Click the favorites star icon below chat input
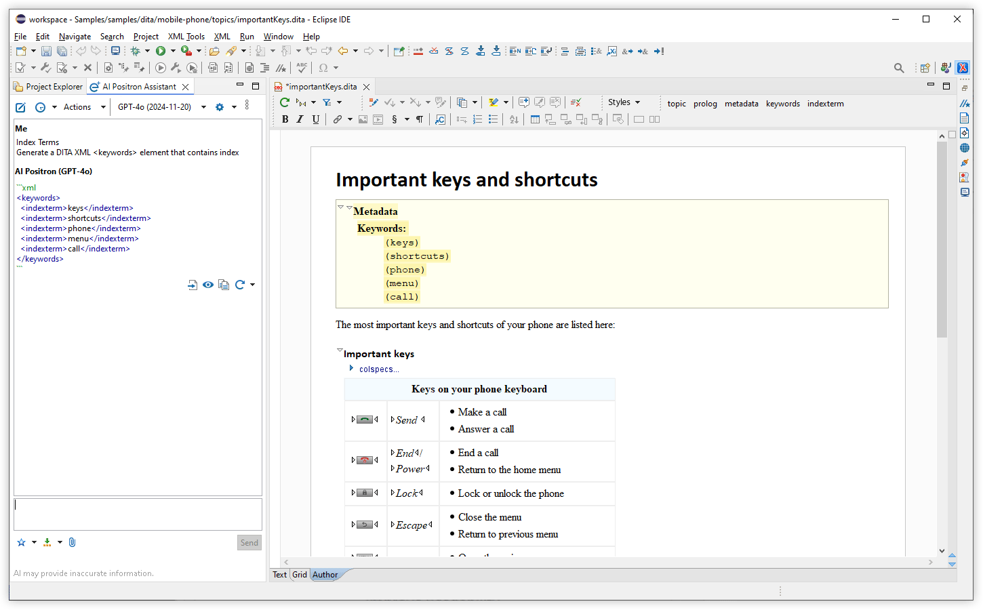983x610 pixels. point(21,542)
